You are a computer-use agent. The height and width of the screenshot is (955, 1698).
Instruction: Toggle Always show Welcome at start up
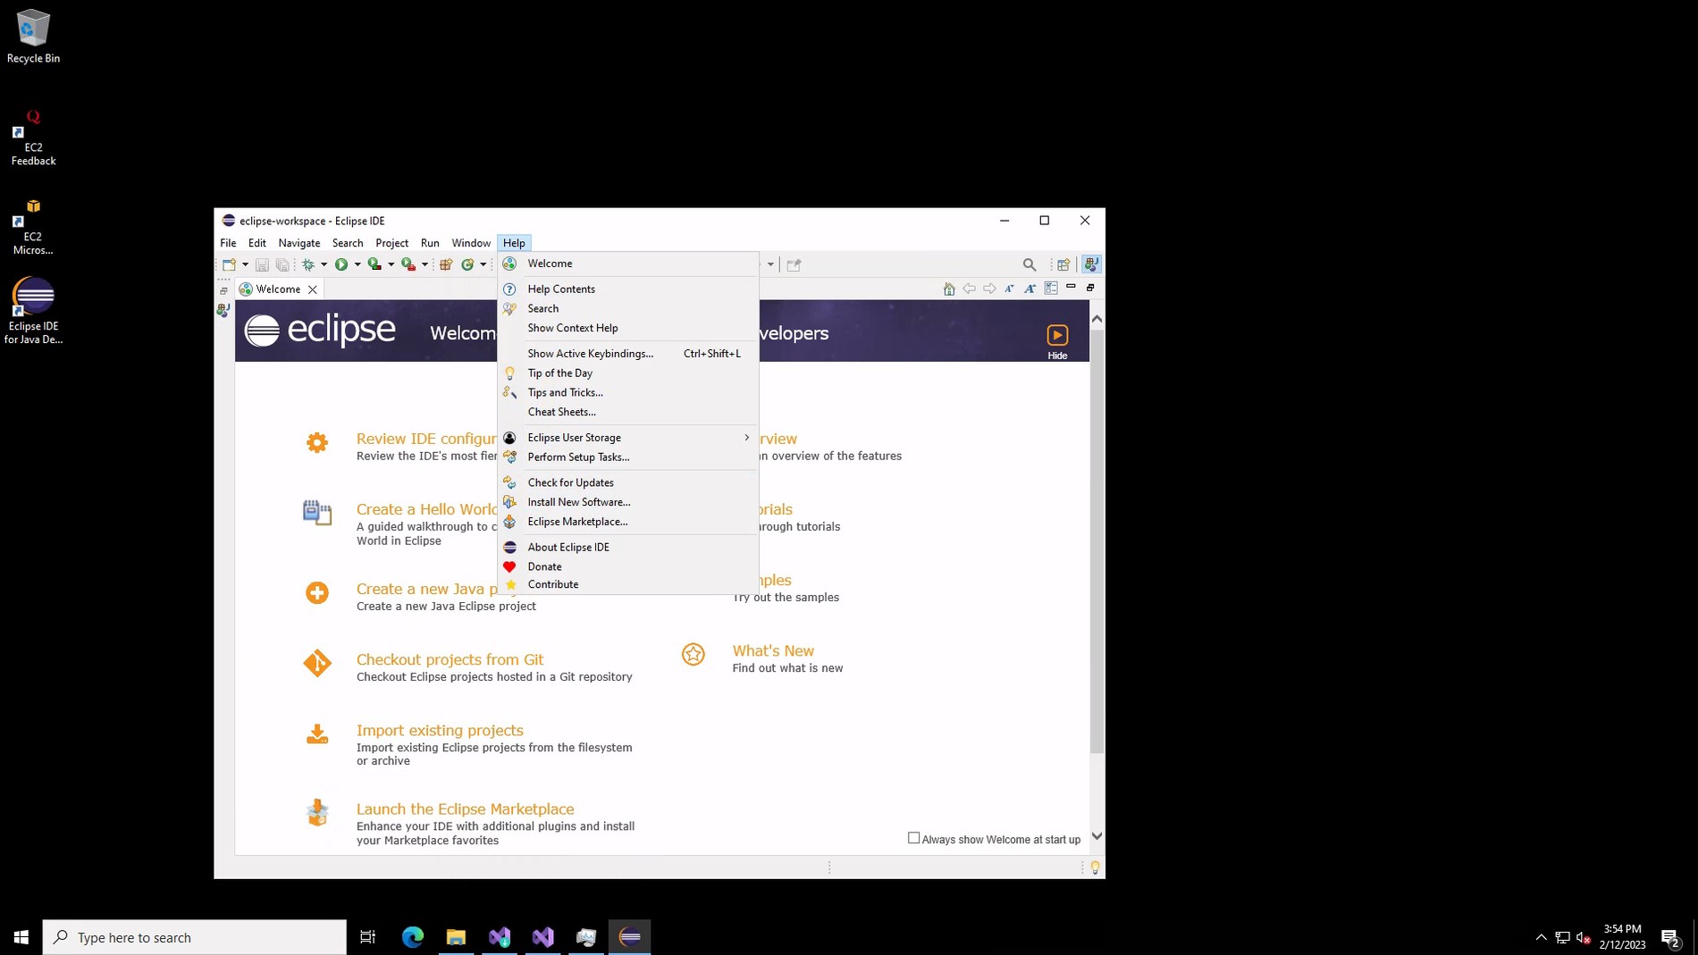coord(913,838)
